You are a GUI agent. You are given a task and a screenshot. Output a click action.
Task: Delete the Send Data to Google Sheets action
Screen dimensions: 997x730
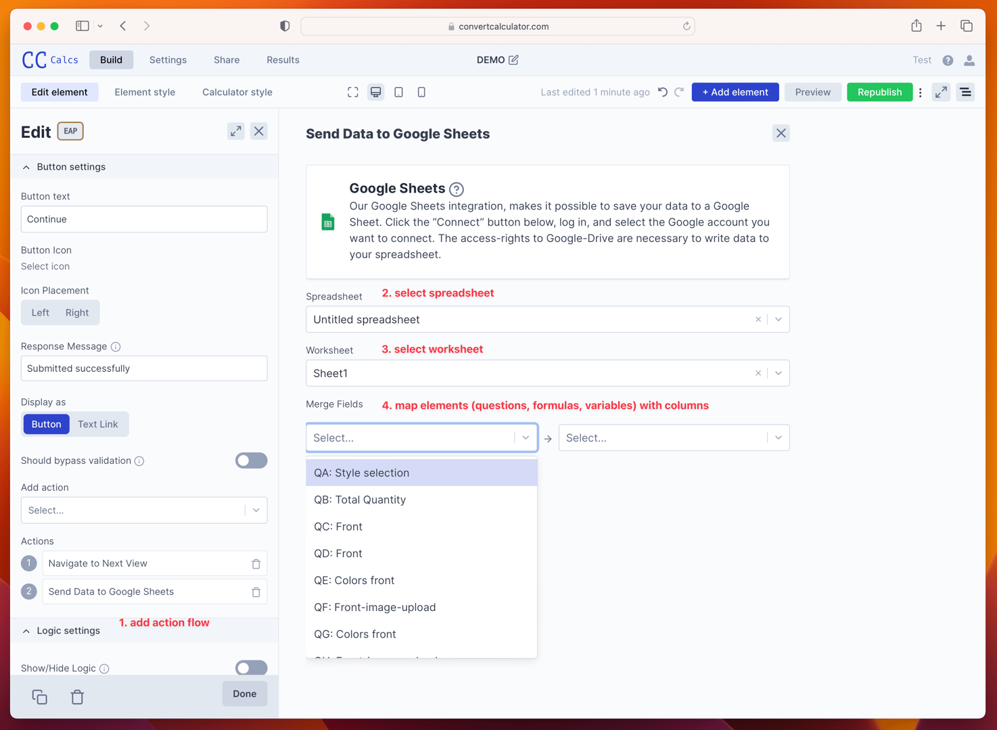tap(256, 592)
